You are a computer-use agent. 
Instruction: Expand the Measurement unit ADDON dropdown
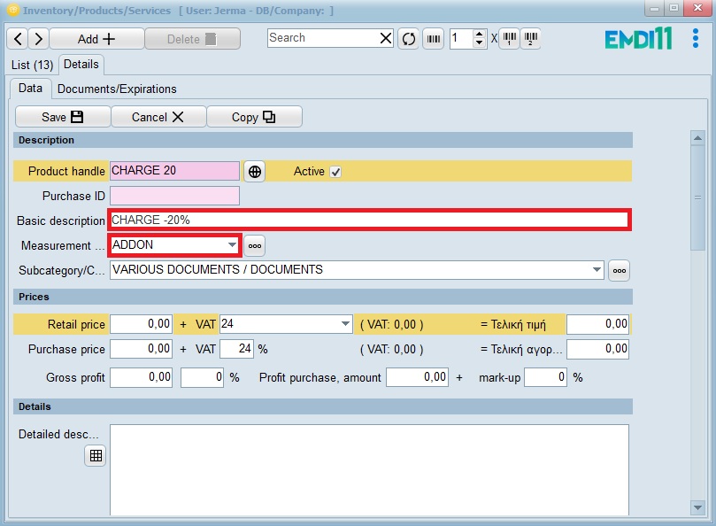232,245
